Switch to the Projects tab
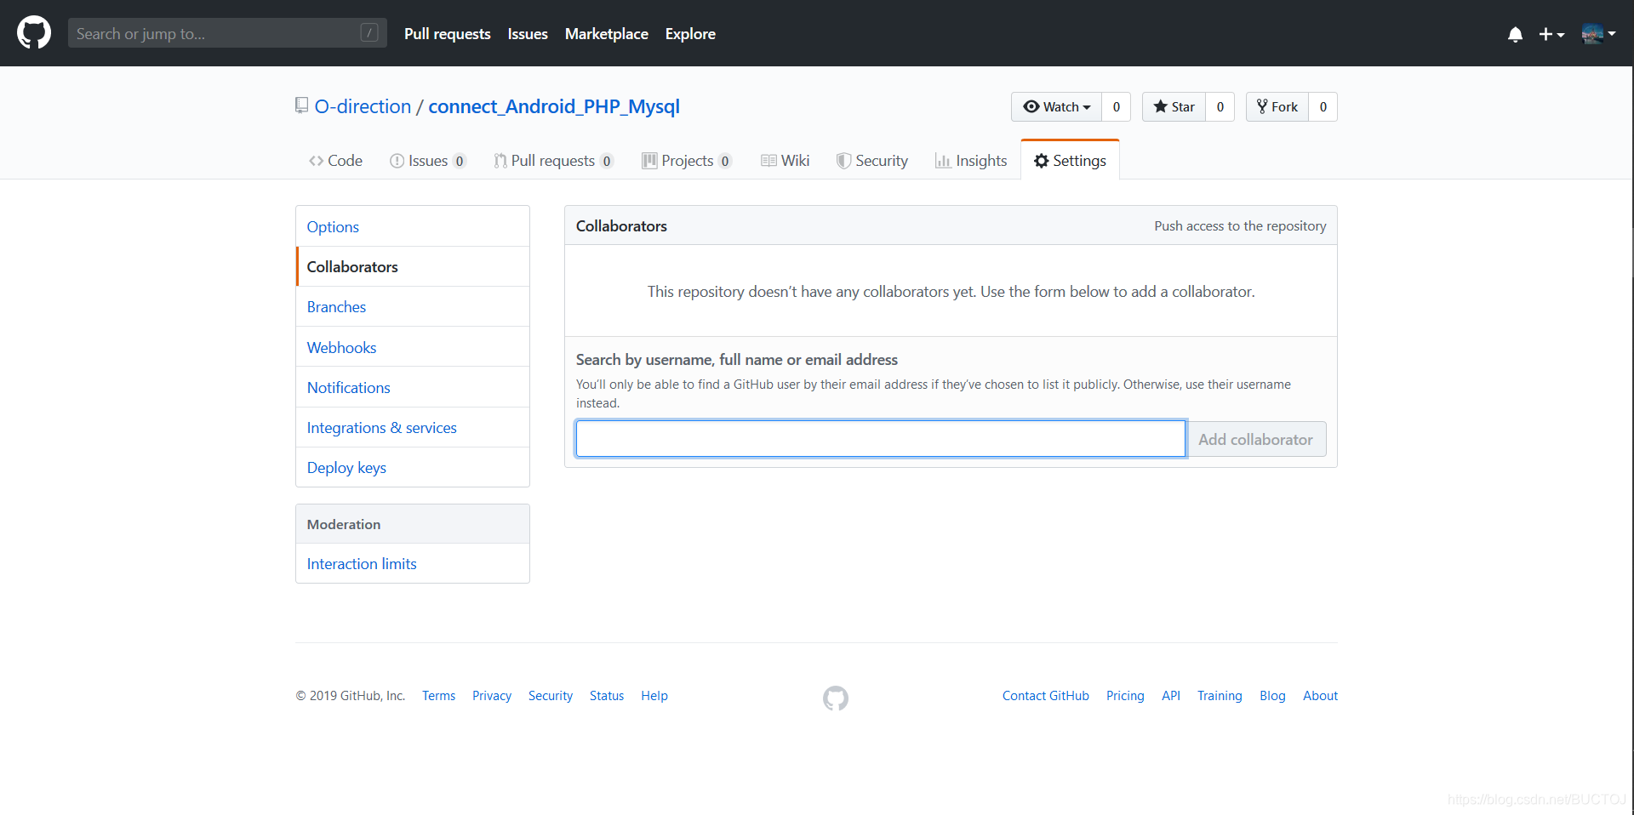Image resolution: width=1634 pixels, height=815 pixels. pos(687,161)
